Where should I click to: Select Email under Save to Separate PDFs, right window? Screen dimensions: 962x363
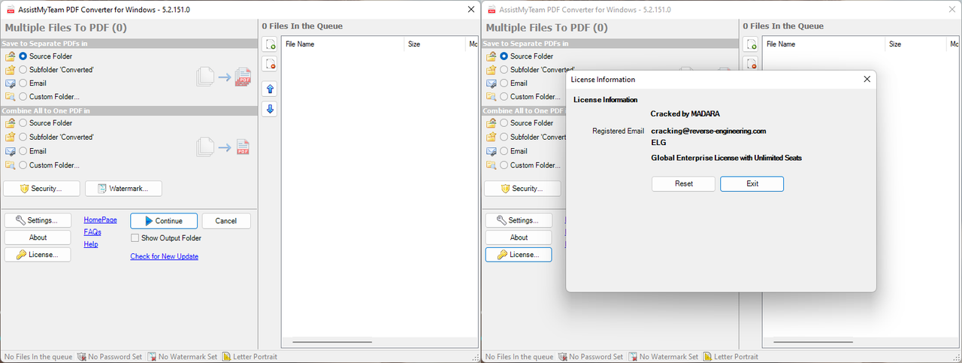504,83
